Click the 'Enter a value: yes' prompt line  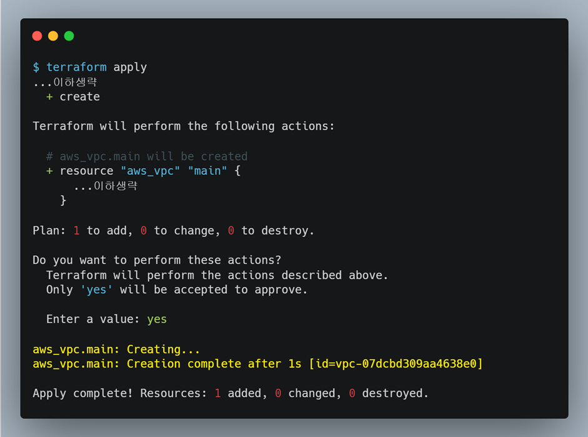pyautogui.click(x=106, y=319)
